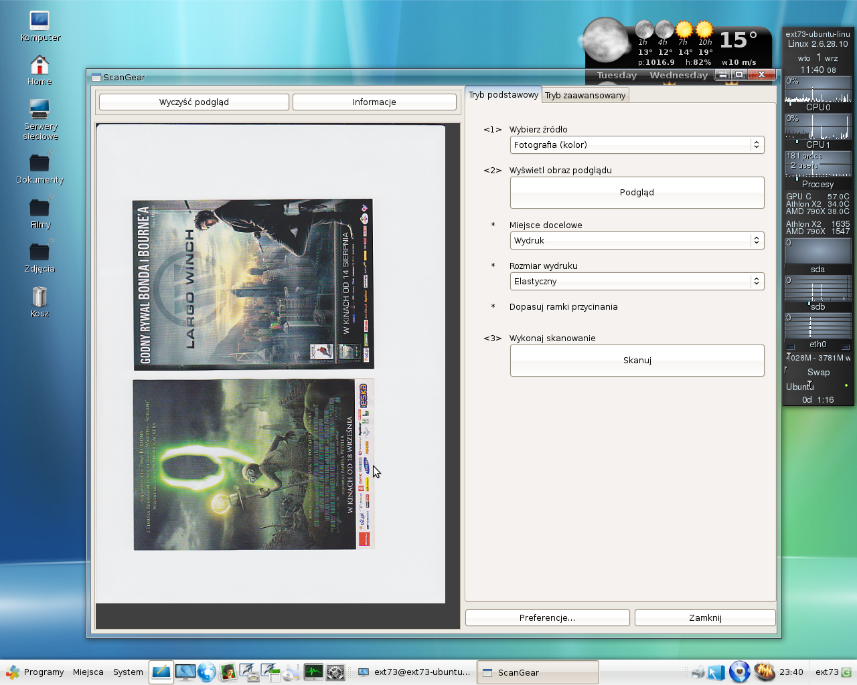Click the 7h sun forecast icon

pos(684,29)
